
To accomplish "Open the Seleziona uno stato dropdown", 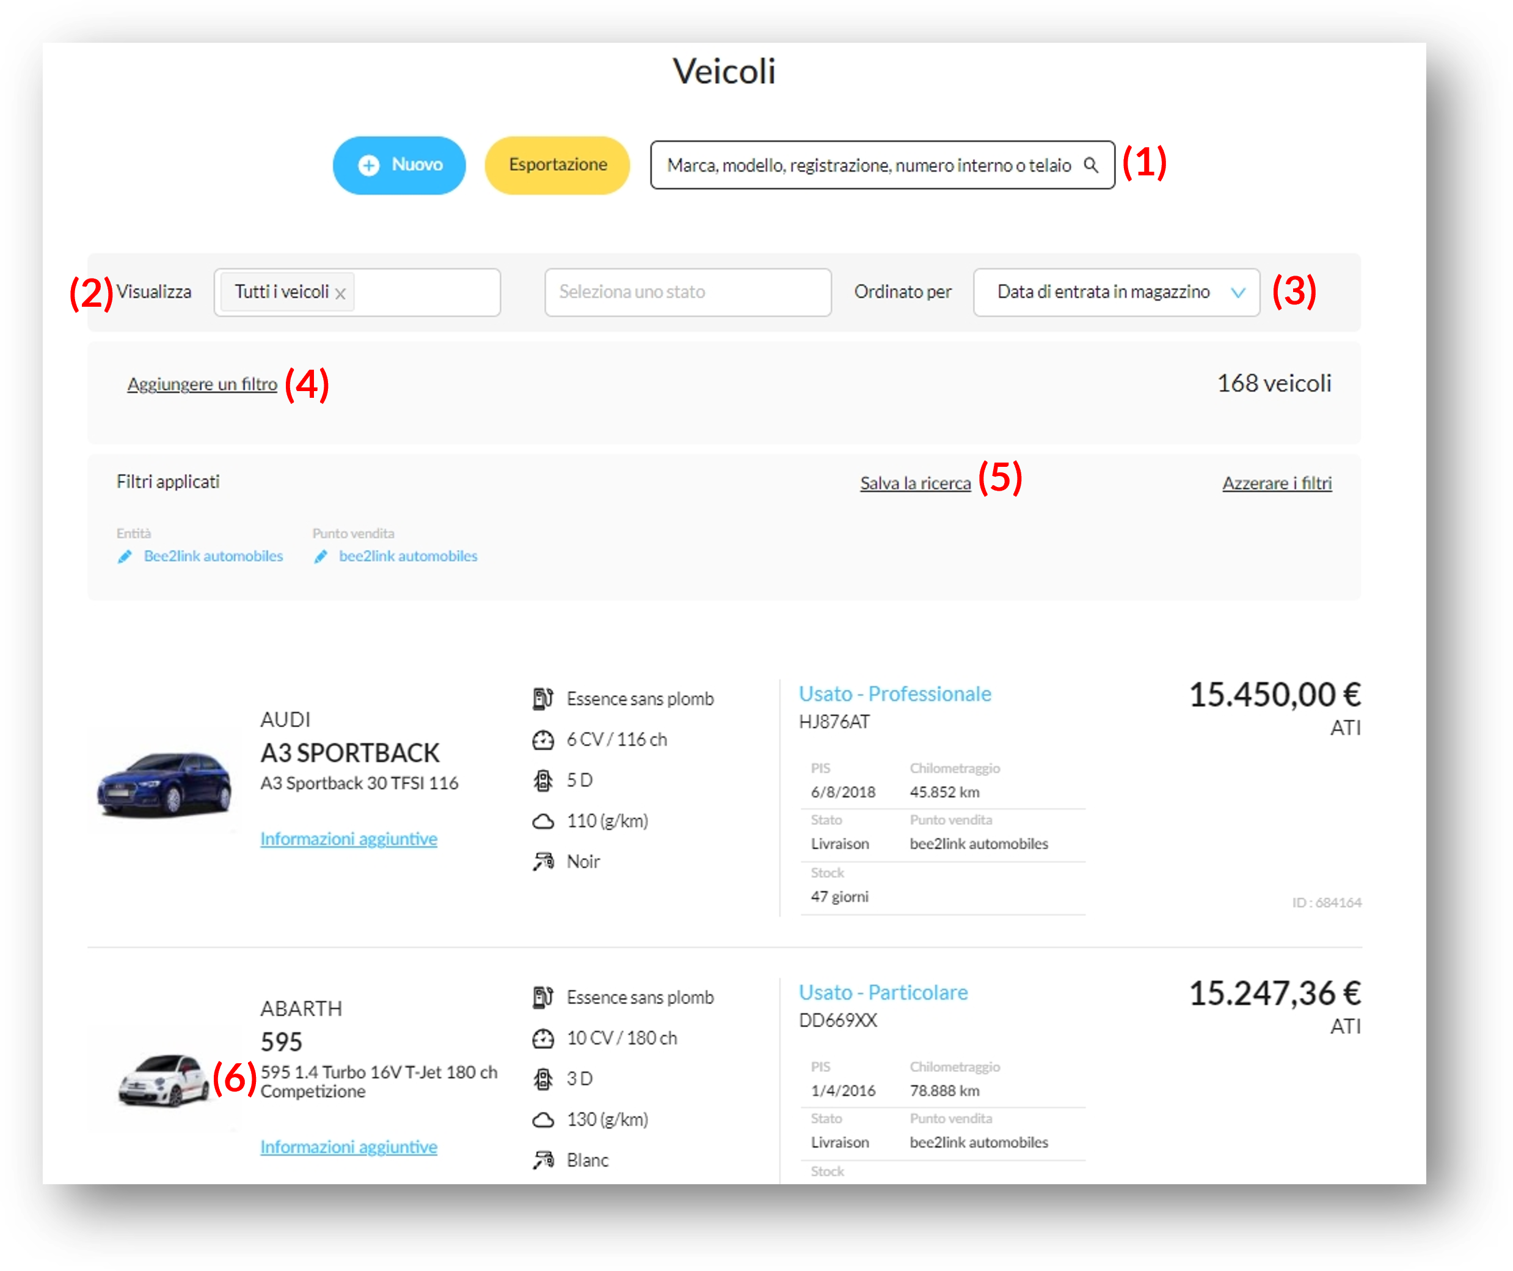I will coord(687,292).
